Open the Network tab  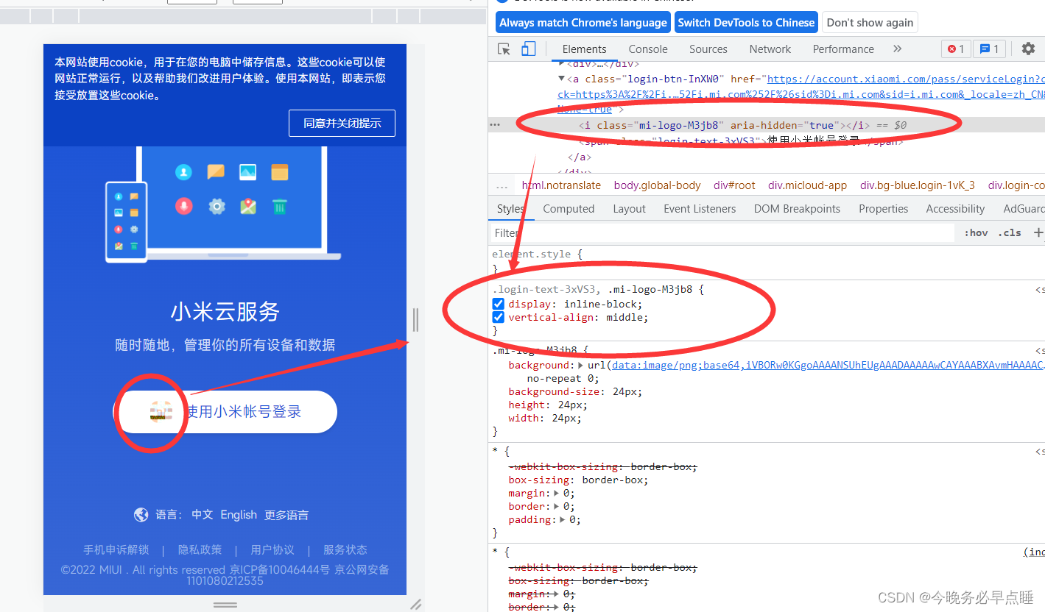click(770, 49)
